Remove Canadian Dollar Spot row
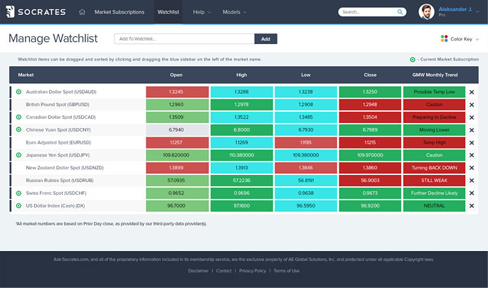 472,117
